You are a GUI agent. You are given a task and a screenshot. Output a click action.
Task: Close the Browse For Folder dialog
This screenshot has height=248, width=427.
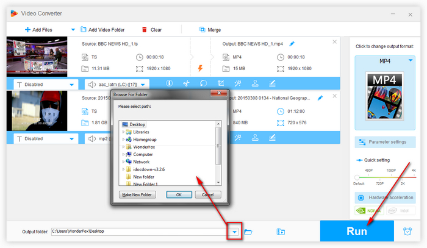click(x=219, y=93)
